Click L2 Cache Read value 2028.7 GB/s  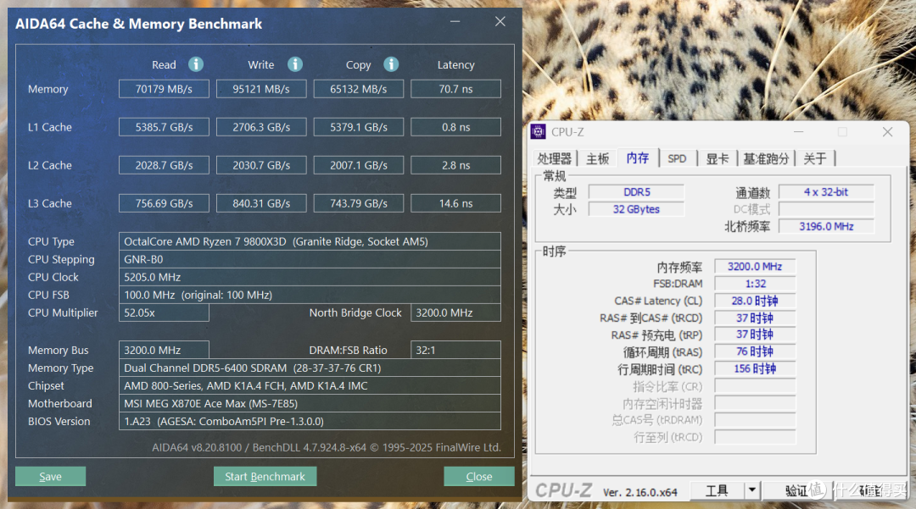click(165, 165)
